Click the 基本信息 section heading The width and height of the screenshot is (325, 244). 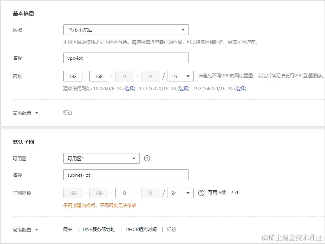pyautogui.click(x=23, y=13)
